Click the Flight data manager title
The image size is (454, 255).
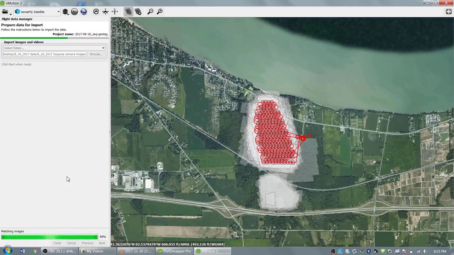17,19
